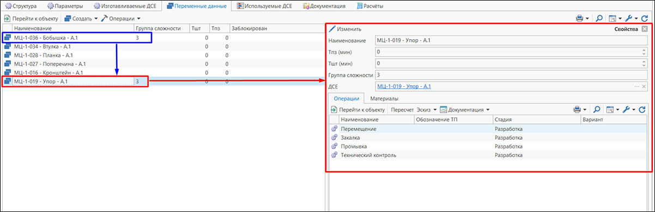Click icon beside МЦ-1-027 - Поперечина row

tap(8, 64)
